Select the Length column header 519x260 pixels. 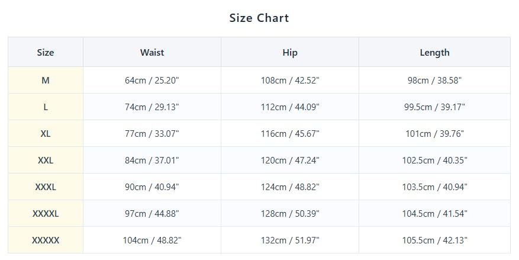[434, 52]
